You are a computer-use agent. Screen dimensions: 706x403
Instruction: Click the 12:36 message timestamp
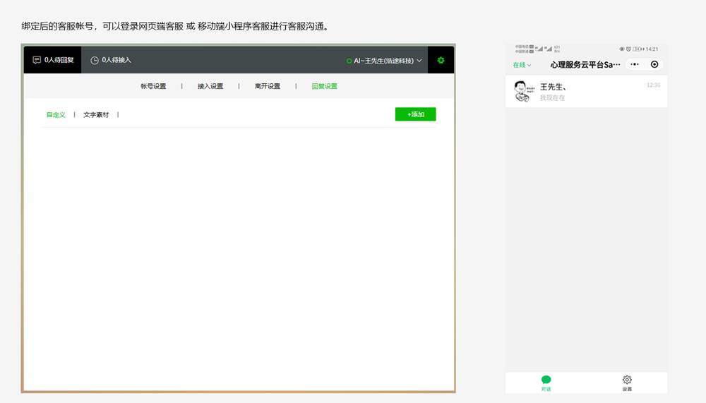pos(653,85)
